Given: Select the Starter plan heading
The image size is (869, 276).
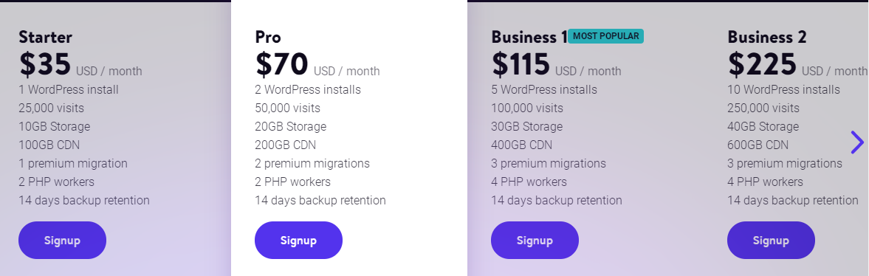Looking at the screenshot, I should tap(46, 37).
